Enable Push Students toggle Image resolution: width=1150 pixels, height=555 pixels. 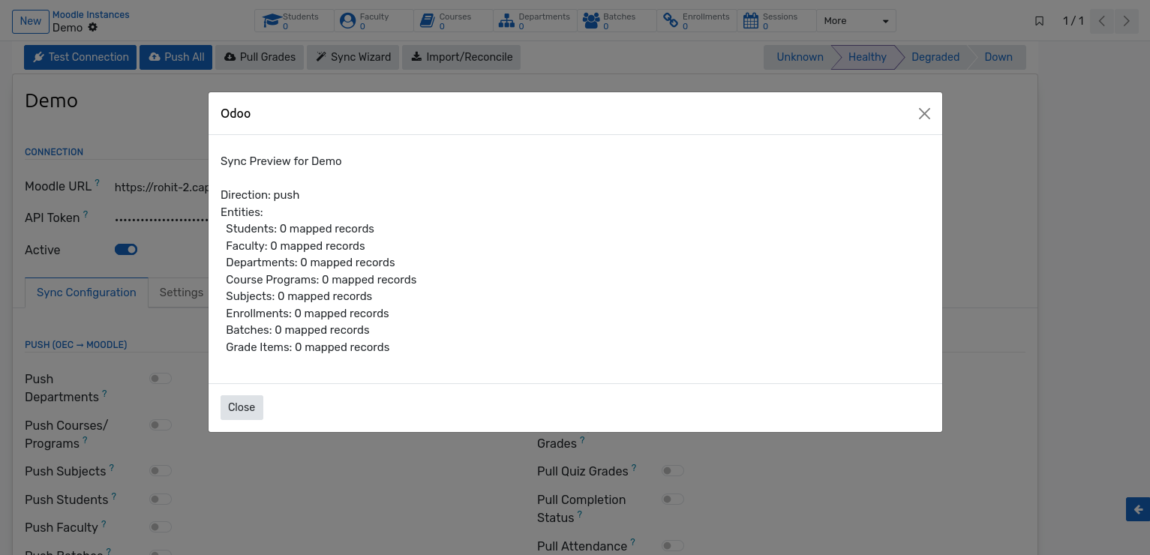pos(161,499)
